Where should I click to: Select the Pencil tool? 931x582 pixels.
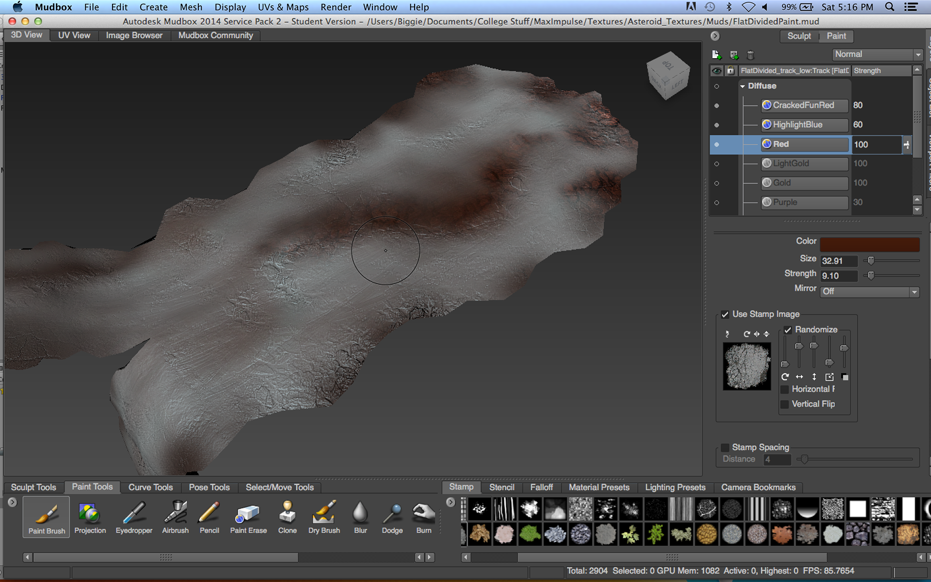209,517
